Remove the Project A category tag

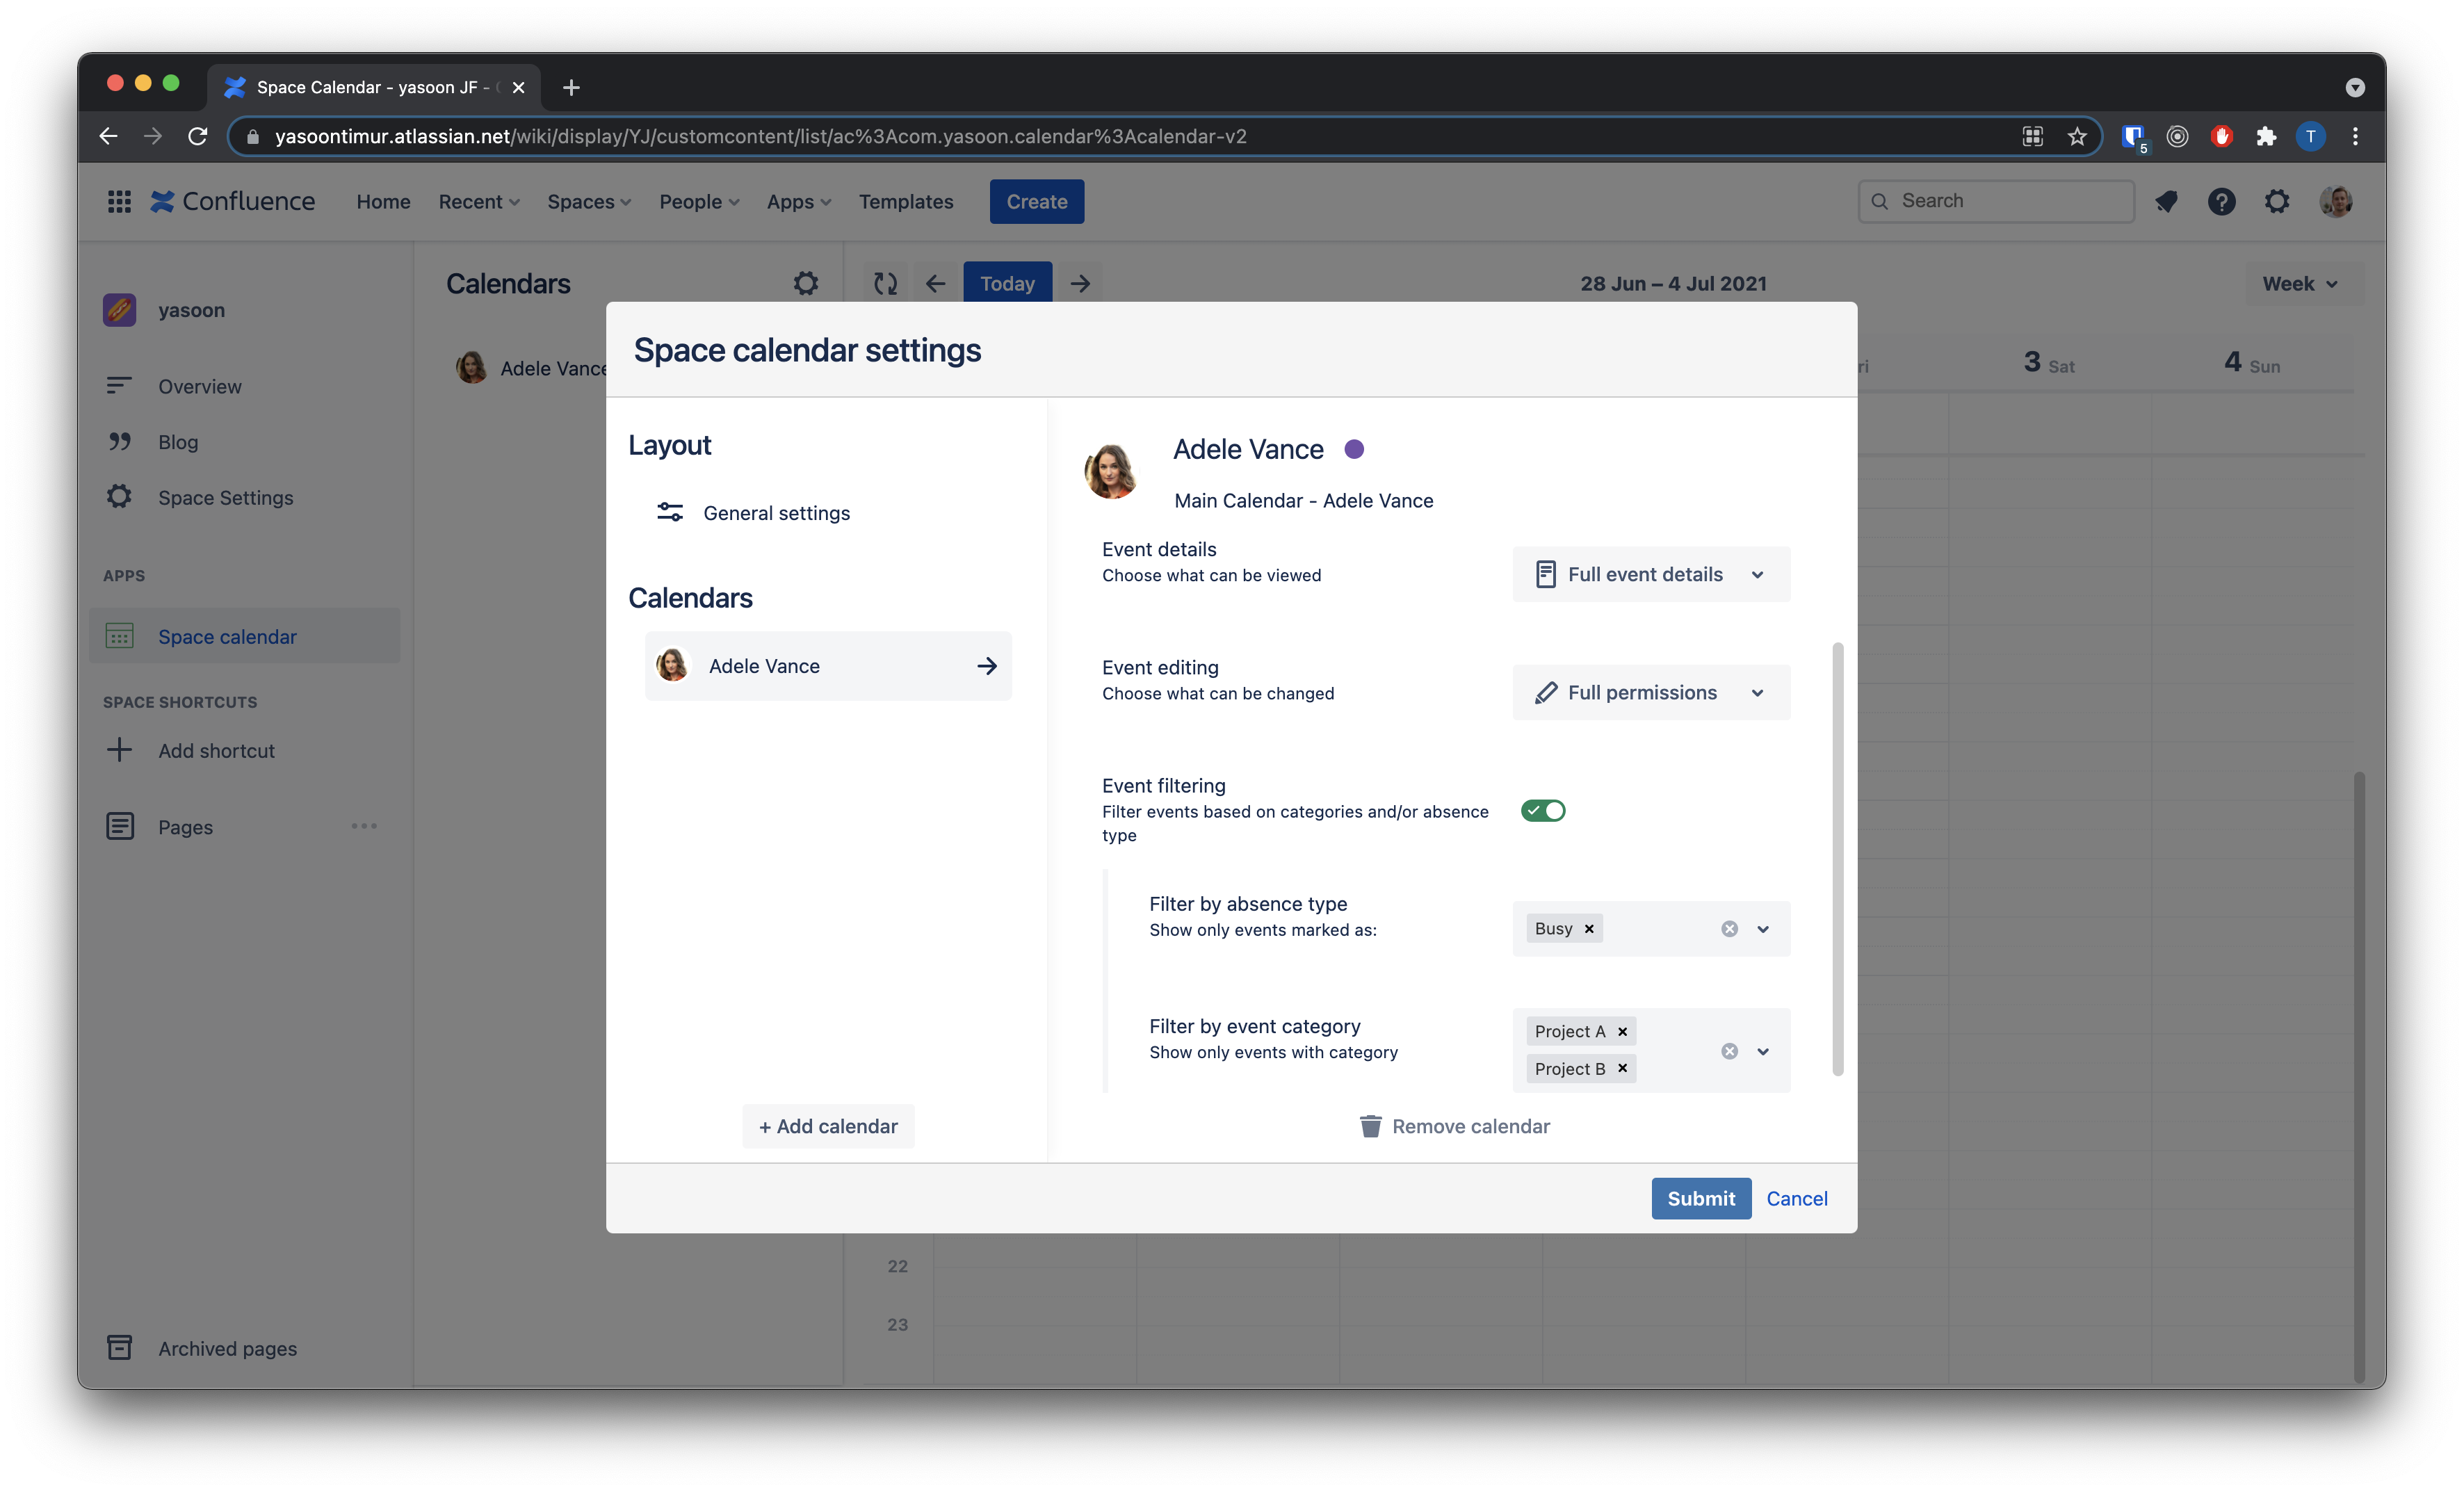click(x=1622, y=1031)
